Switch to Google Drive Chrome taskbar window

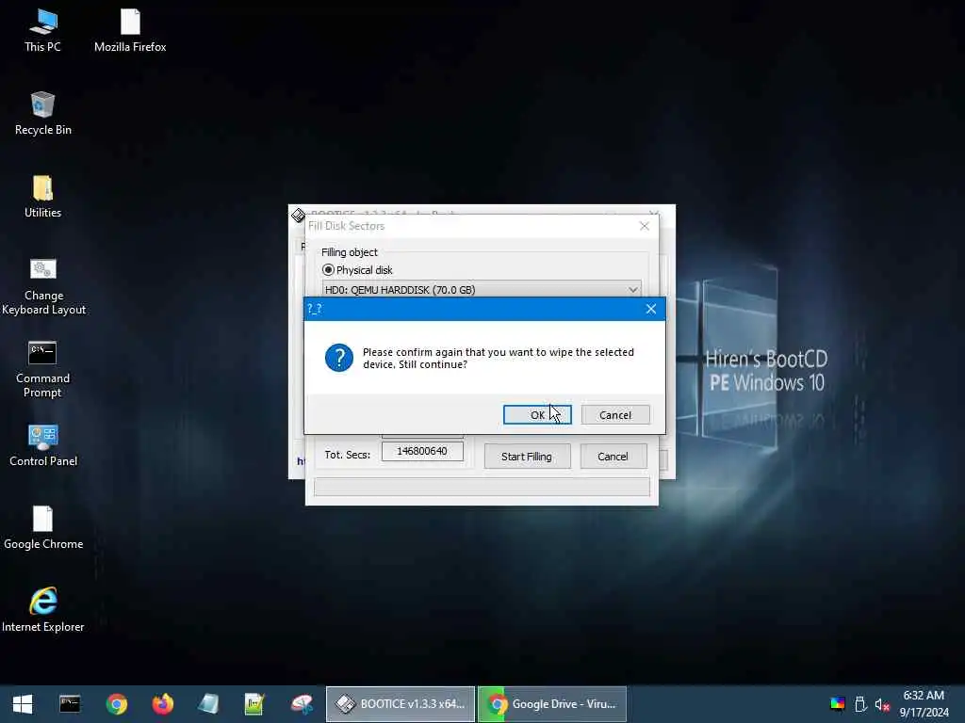[552, 704]
